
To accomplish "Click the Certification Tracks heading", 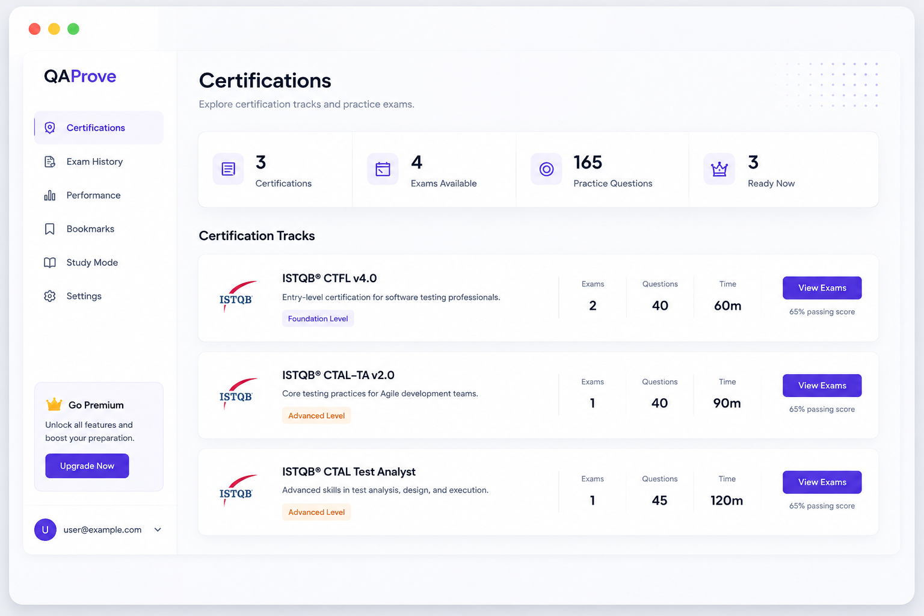I will click(257, 236).
